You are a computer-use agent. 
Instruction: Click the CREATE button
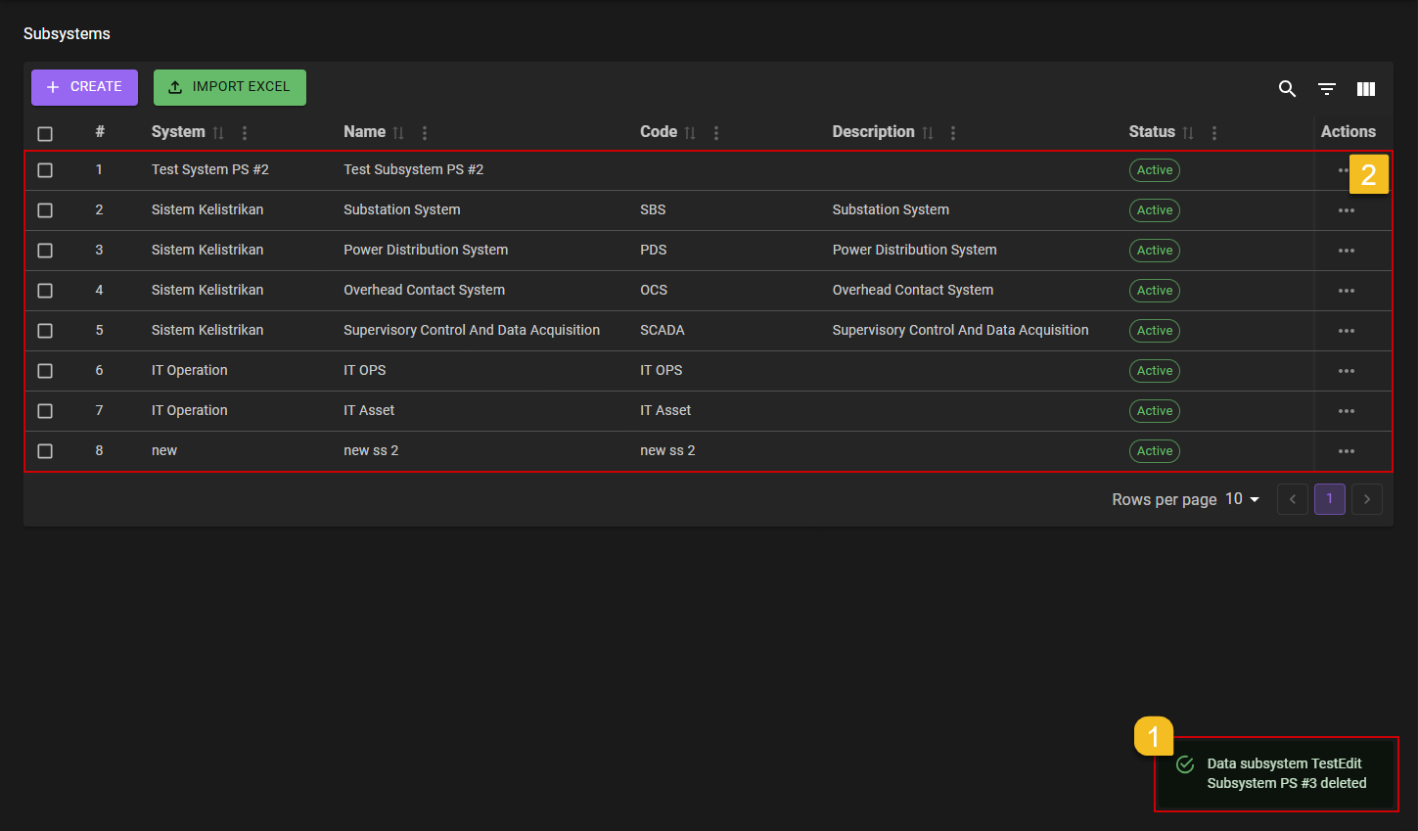click(84, 87)
